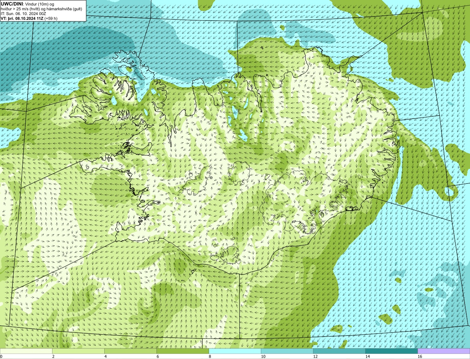The height and width of the screenshot is (359, 470).
Task: Click the "6" label on the color scale
Action: click(x=158, y=356)
